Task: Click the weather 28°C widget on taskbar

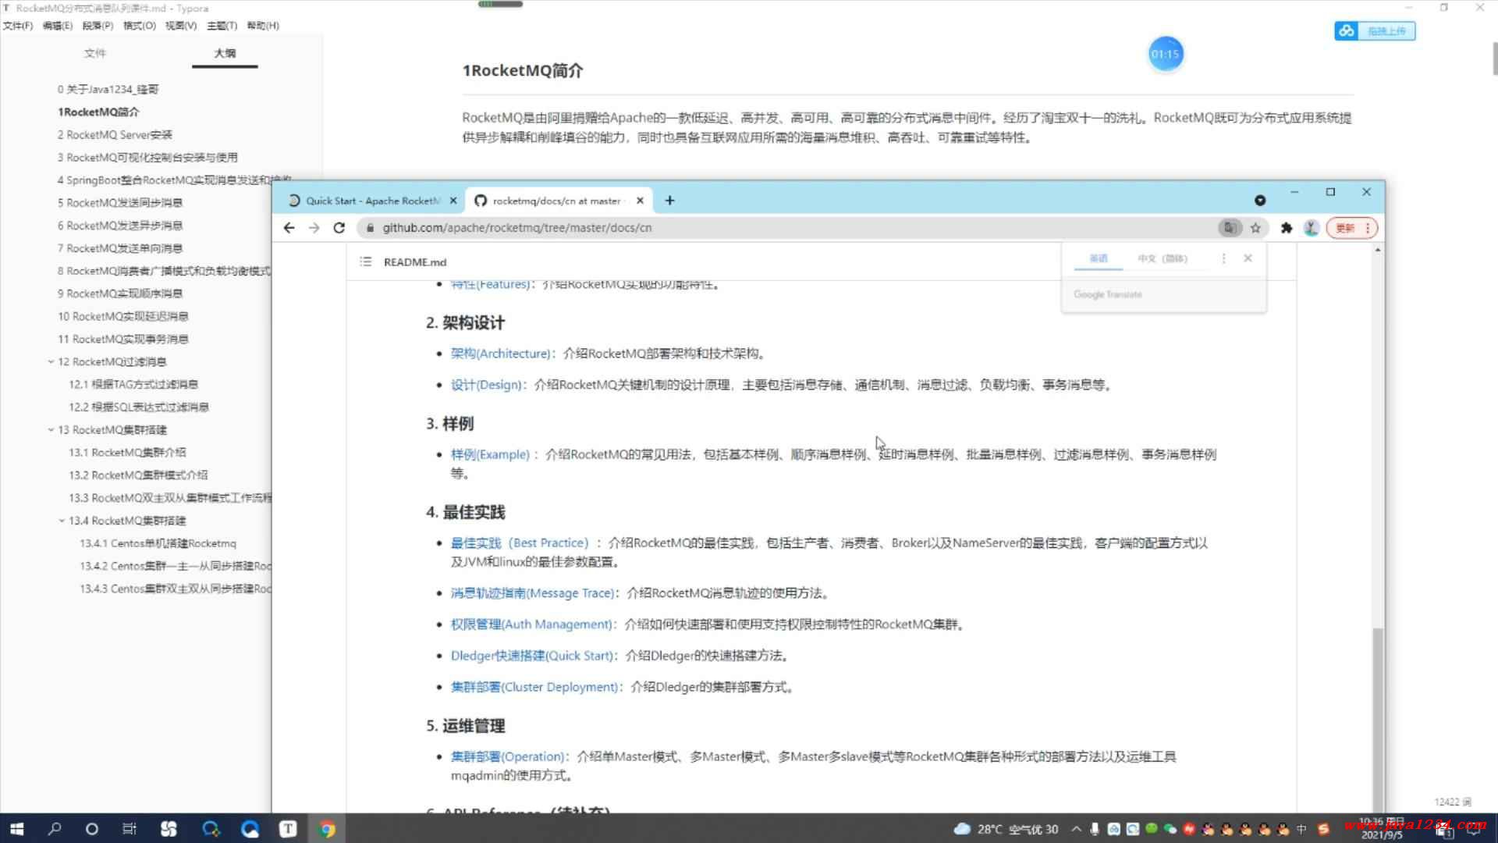Action: click(x=1006, y=829)
